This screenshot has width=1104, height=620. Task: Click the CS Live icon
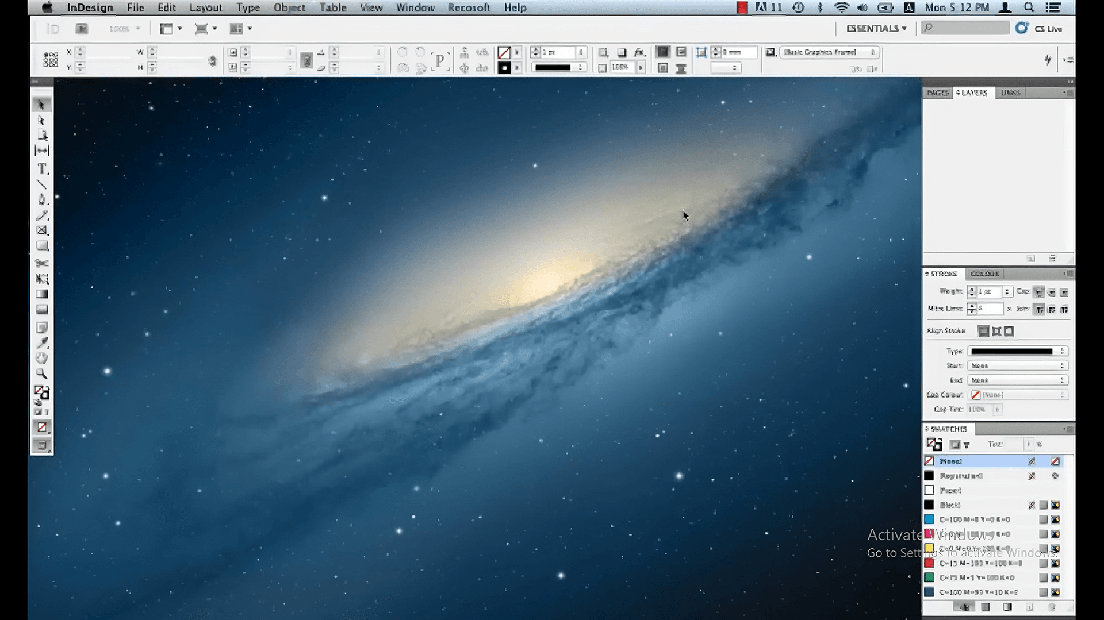coord(1021,28)
